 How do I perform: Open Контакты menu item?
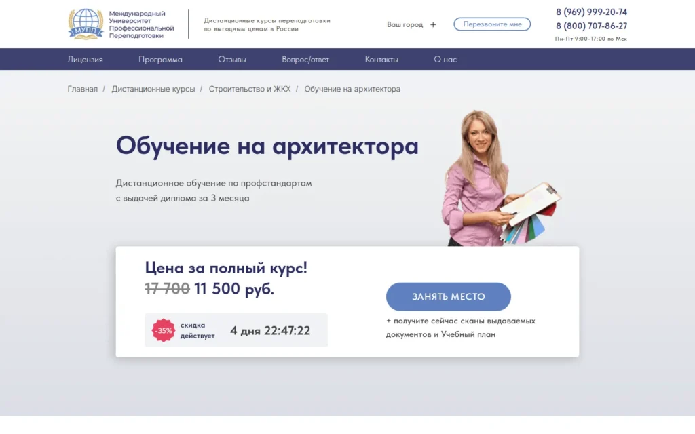381,60
